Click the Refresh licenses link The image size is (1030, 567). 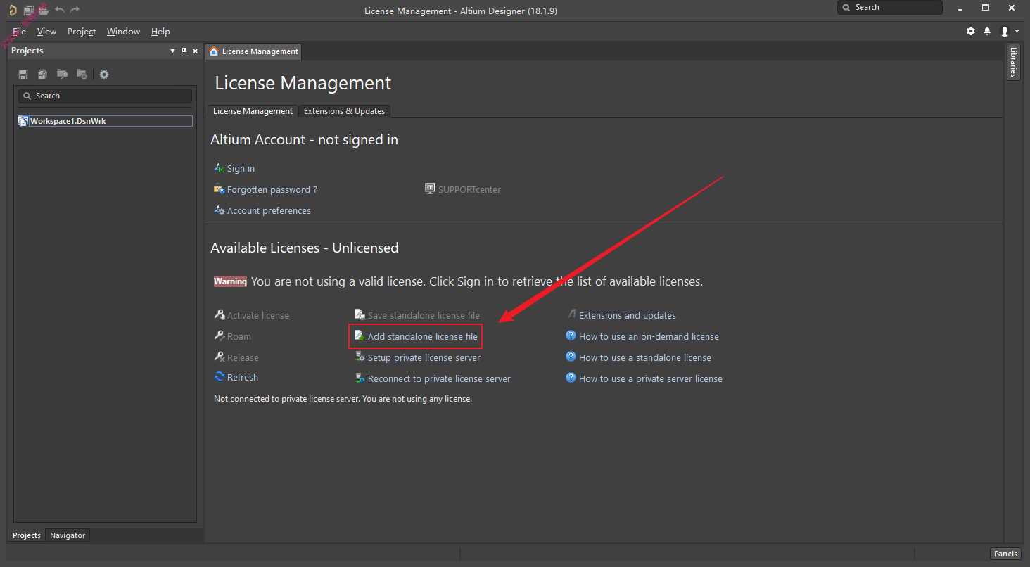(x=243, y=377)
